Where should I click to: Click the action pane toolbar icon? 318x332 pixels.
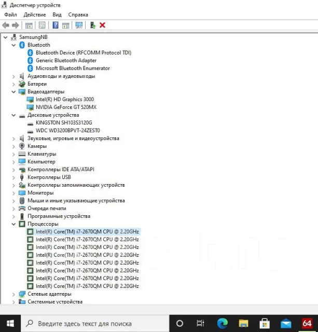coord(66,25)
